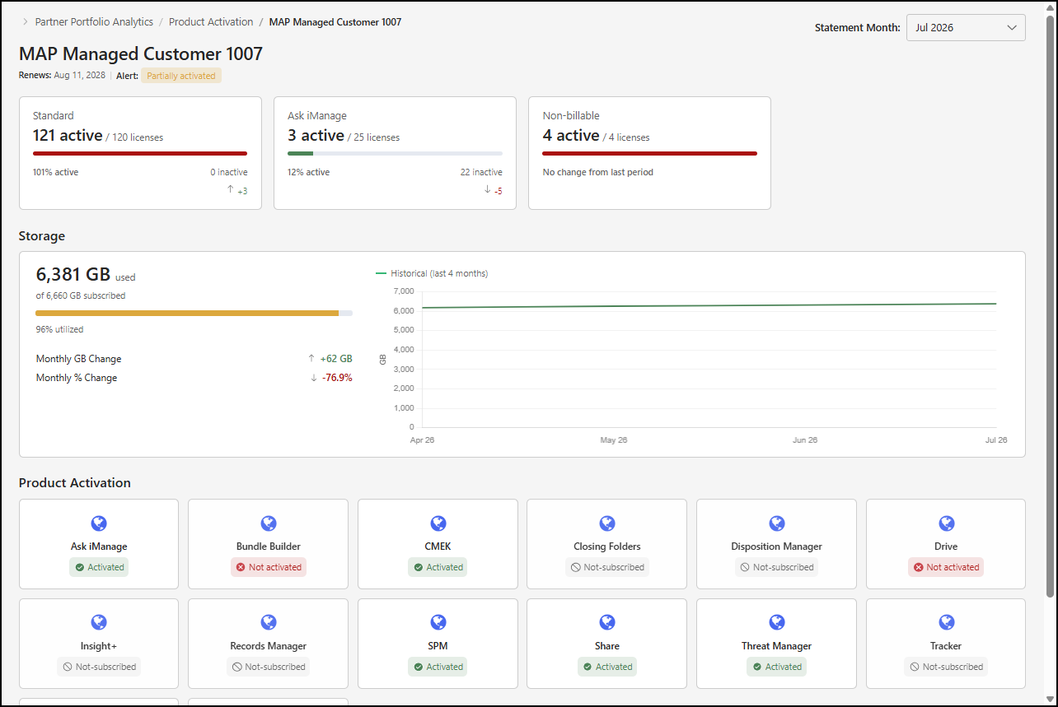
Task: Click the 121 active count in Standard card
Action: click(x=68, y=136)
